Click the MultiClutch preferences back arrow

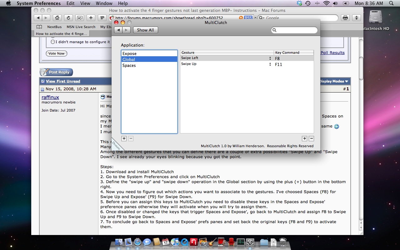[x=118, y=30]
